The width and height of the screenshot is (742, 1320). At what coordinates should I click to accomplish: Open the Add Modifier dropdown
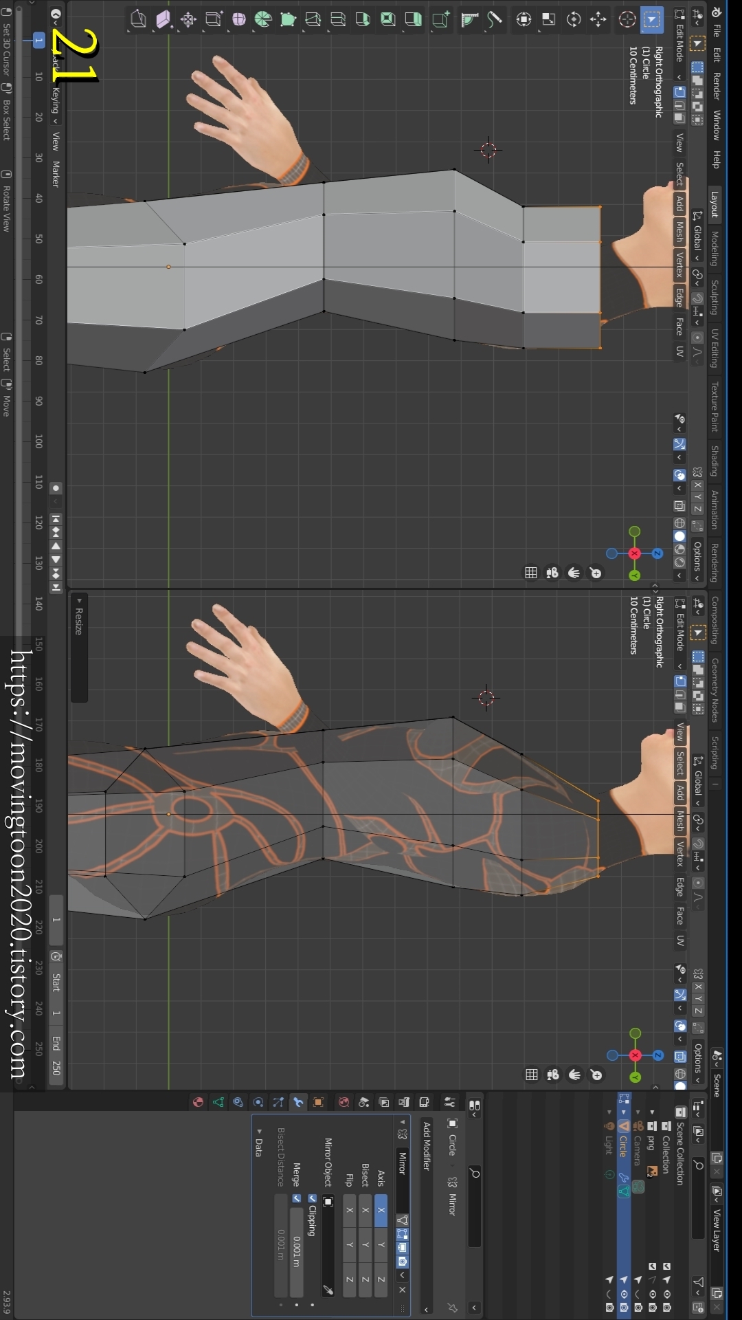click(426, 1217)
